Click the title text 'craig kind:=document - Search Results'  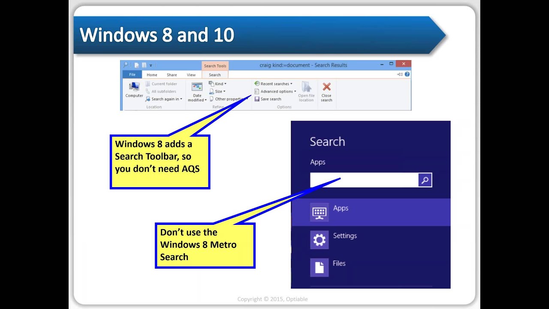click(x=303, y=65)
